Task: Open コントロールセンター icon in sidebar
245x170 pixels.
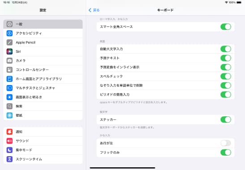Action: pyautogui.click(x=9, y=70)
